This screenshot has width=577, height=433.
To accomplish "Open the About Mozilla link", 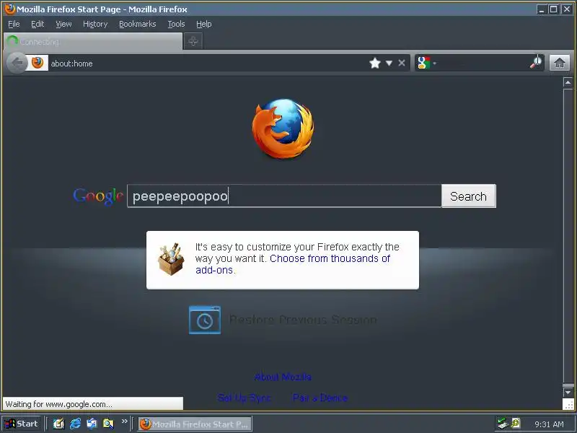I will [x=283, y=377].
